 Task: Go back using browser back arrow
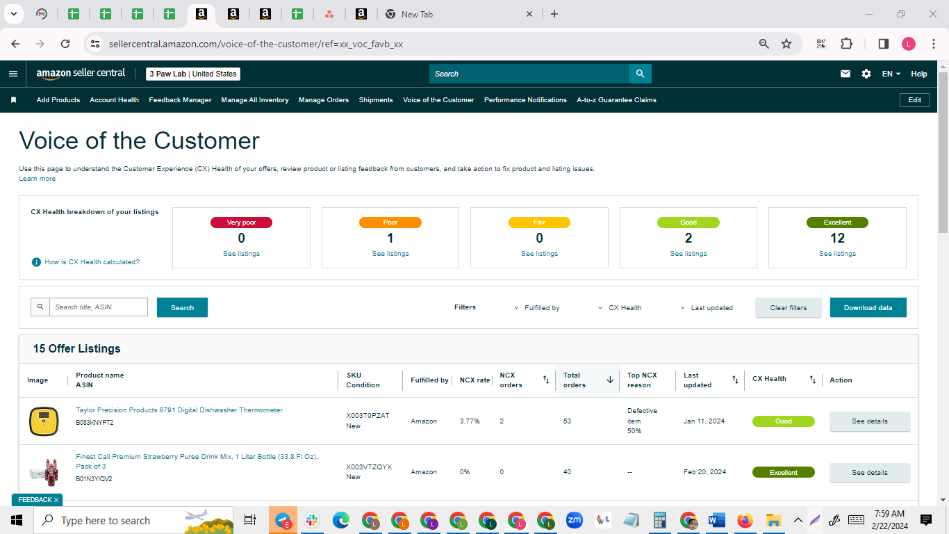coord(15,44)
